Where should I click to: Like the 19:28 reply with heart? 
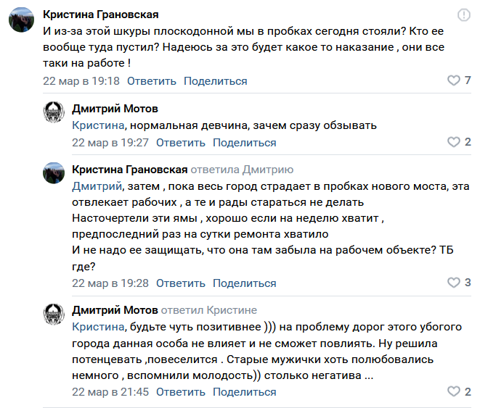(453, 282)
